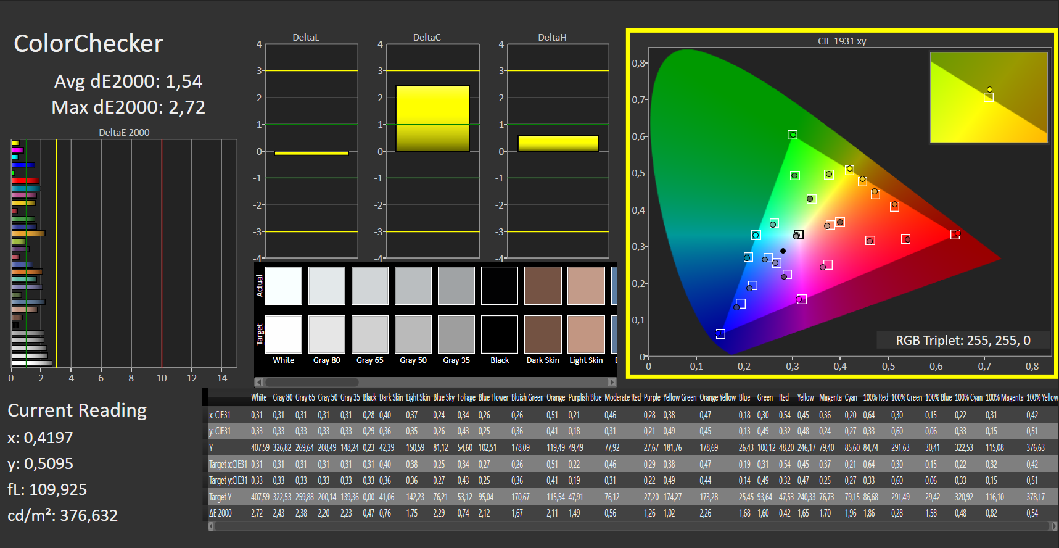Click the Target x:CIE31 row label
The width and height of the screenshot is (1059, 548).
point(228,464)
